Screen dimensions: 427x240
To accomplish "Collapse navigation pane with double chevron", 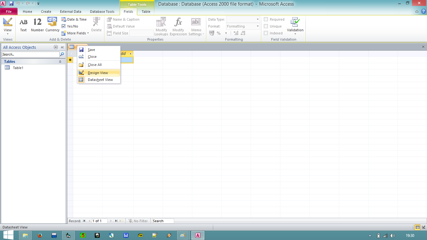I will click(x=62, y=47).
